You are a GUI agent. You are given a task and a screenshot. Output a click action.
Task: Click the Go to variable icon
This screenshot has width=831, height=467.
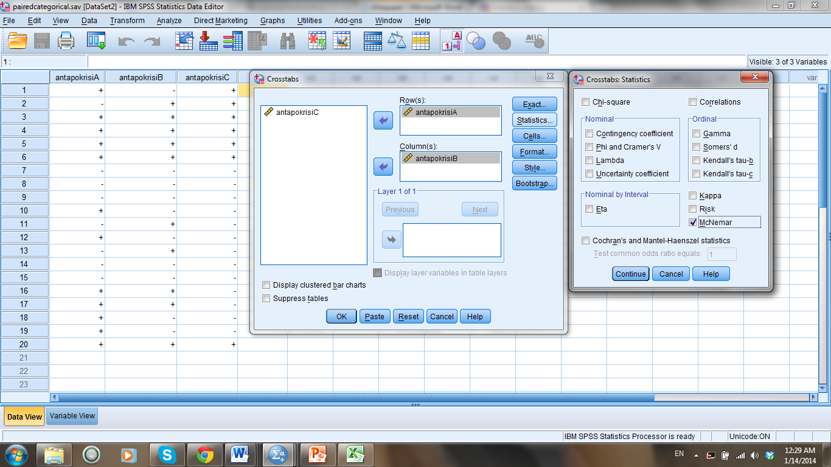pos(209,41)
